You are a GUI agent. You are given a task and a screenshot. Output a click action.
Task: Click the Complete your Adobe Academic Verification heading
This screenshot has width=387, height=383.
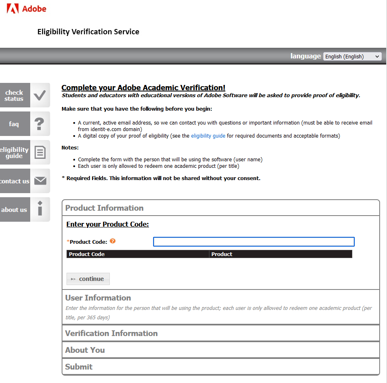click(143, 88)
